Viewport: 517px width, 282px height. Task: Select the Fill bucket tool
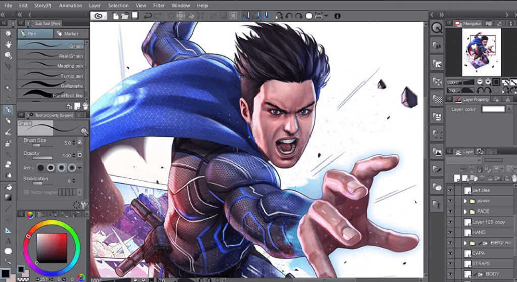coord(8,187)
